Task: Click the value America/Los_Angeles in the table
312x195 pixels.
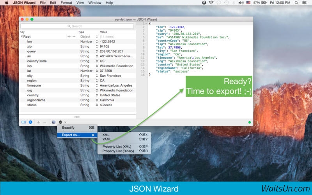Action: tap(116, 85)
